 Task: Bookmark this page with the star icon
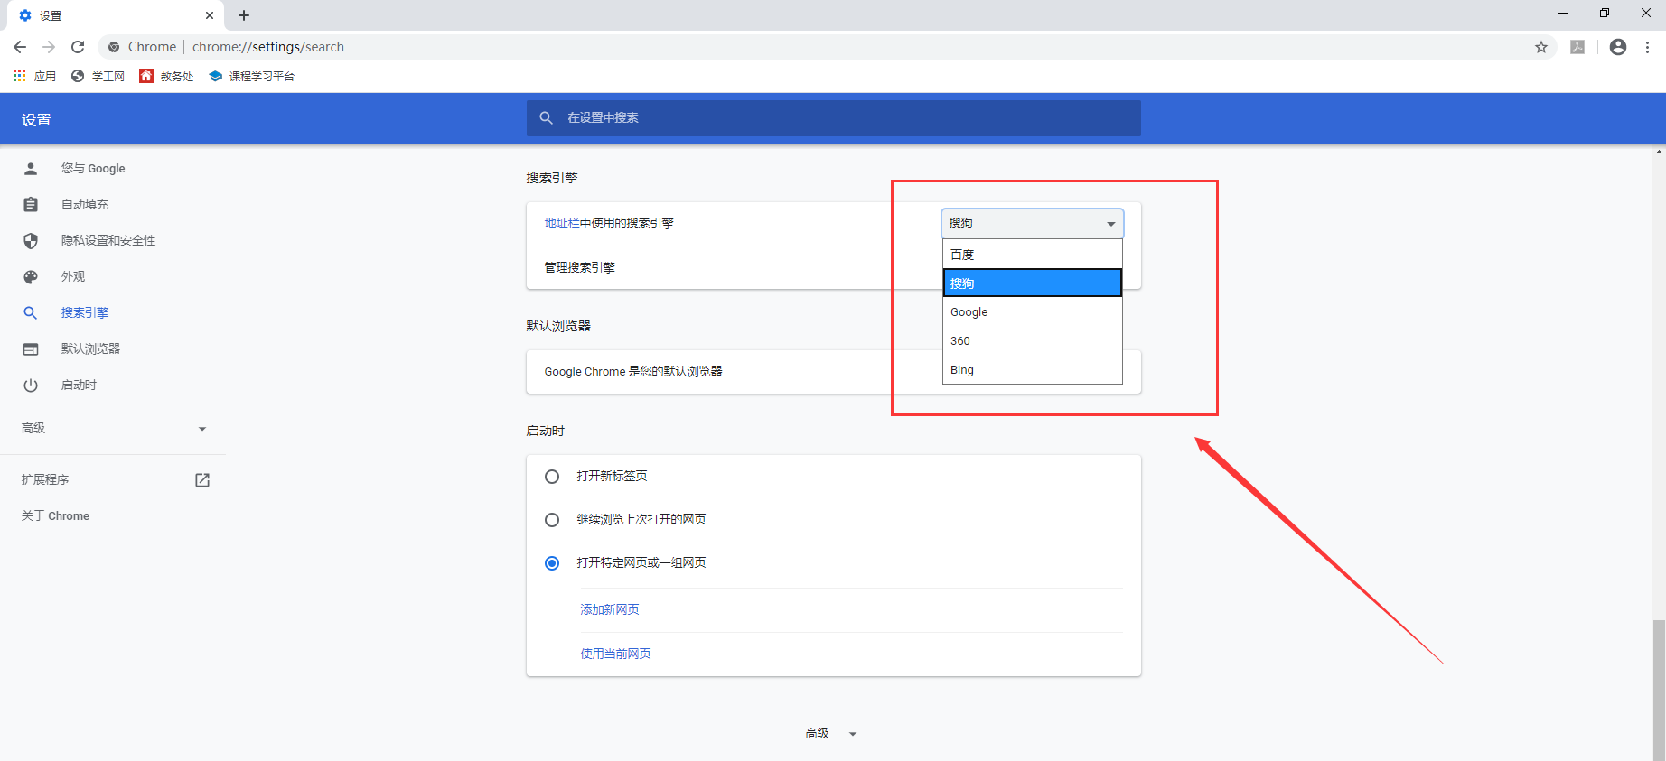tap(1541, 47)
